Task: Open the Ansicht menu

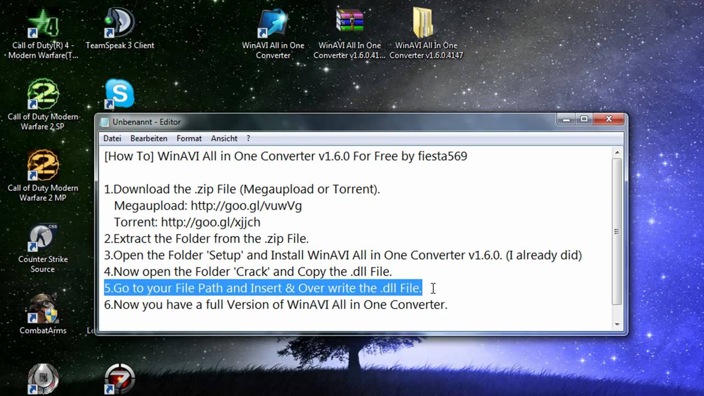Action: [x=224, y=139]
